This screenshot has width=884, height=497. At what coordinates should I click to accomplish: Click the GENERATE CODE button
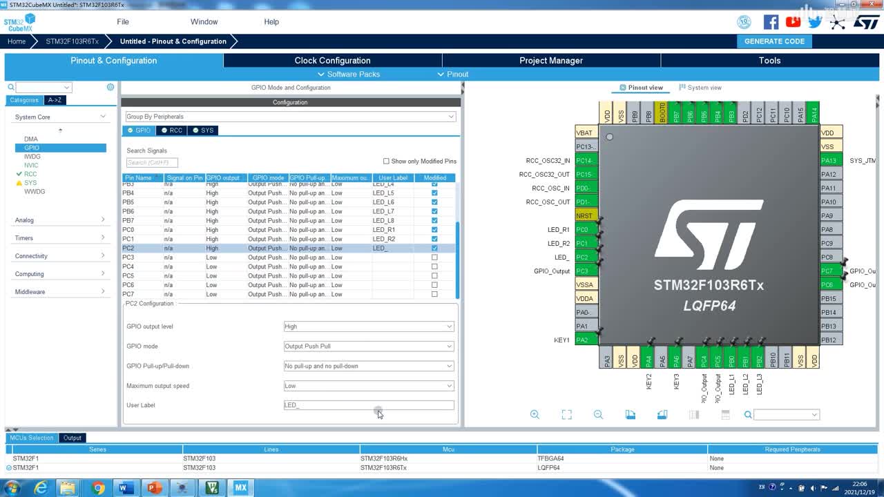point(774,41)
